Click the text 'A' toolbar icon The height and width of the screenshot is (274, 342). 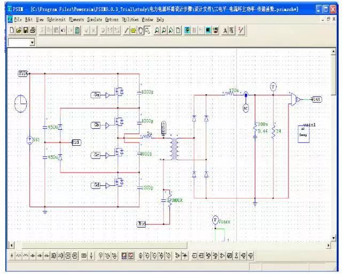click(x=225, y=30)
